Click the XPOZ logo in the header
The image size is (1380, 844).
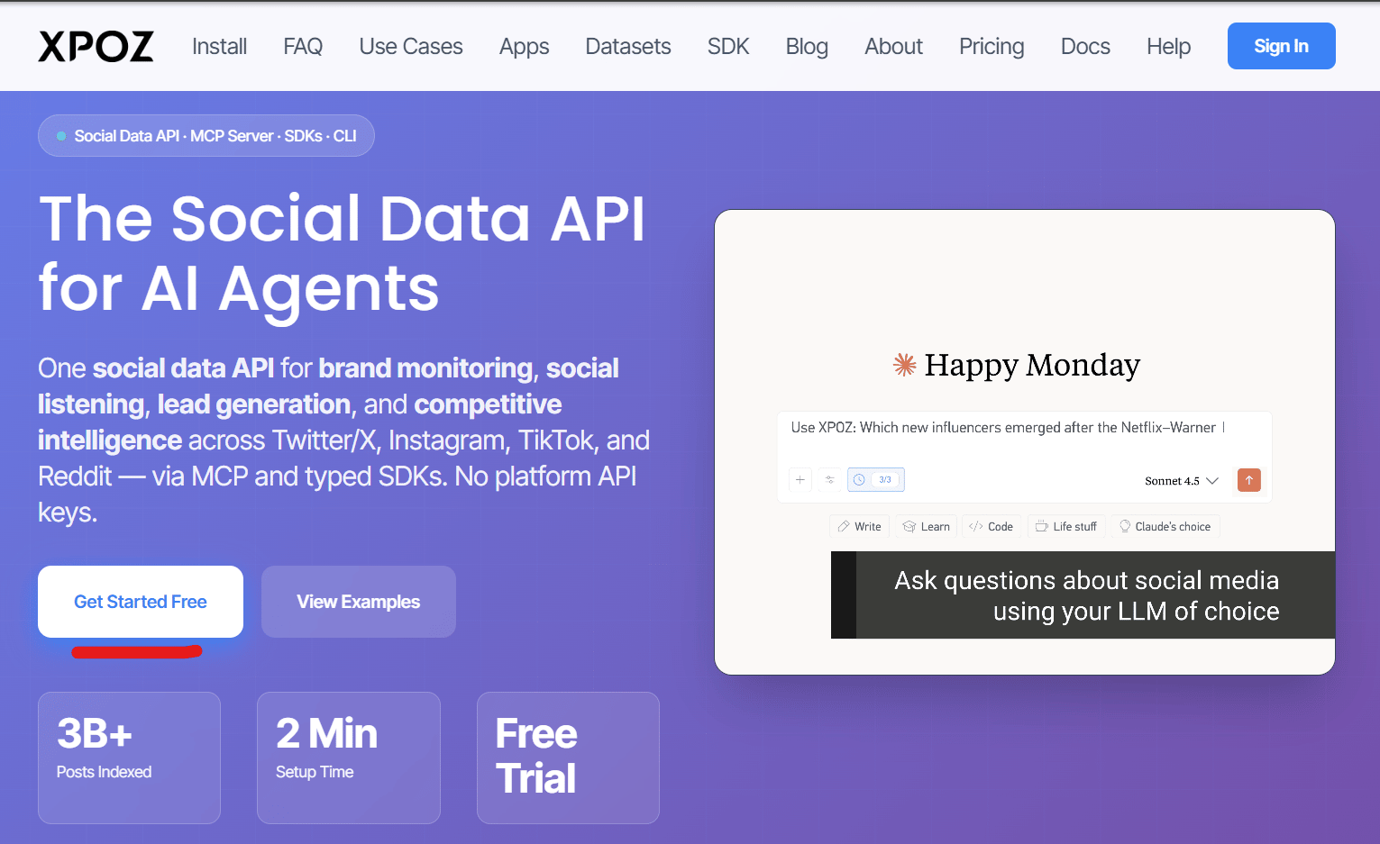tap(96, 46)
